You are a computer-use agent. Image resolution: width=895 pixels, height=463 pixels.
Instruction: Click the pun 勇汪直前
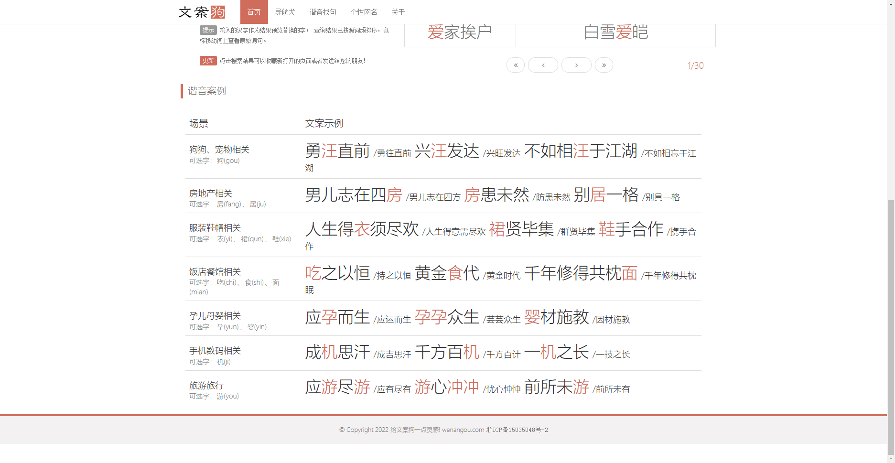pyautogui.click(x=337, y=151)
